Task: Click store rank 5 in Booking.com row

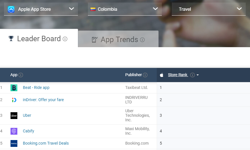Action: 161,143
